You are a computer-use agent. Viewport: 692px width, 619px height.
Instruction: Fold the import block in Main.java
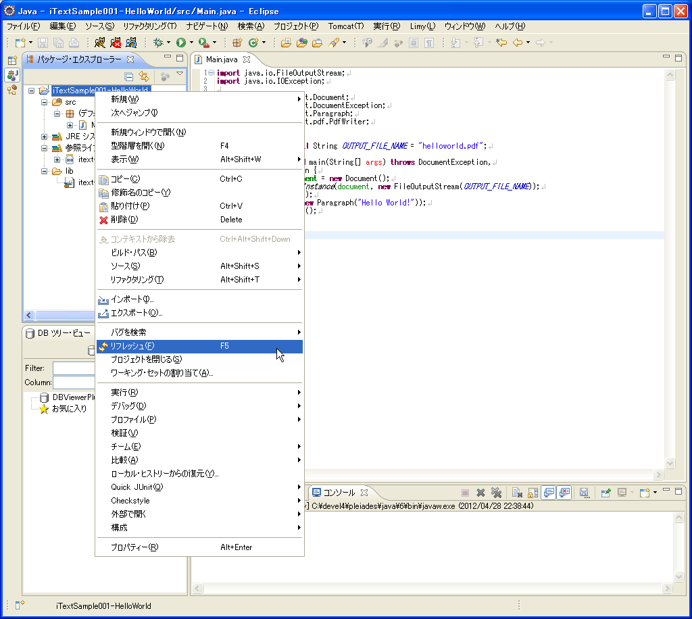click(211, 73)
